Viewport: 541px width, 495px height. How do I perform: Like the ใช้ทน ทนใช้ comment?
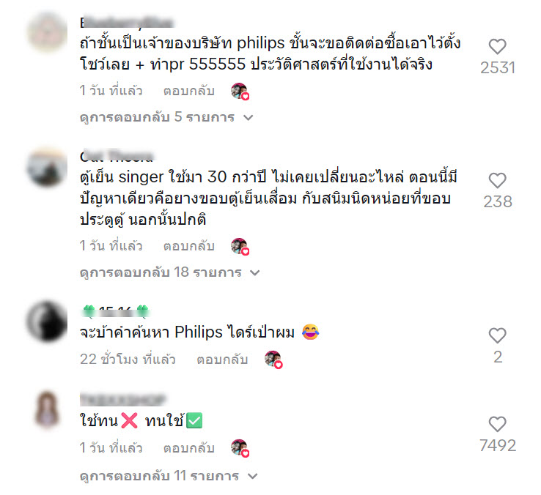pyautogui.click(x=497, y=424)
